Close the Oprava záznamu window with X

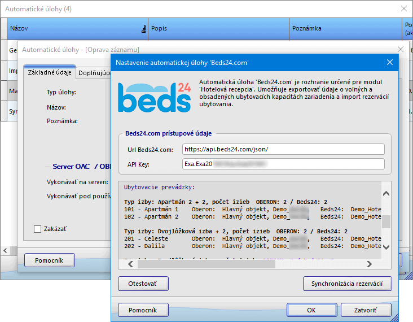(x=401, y=50)
